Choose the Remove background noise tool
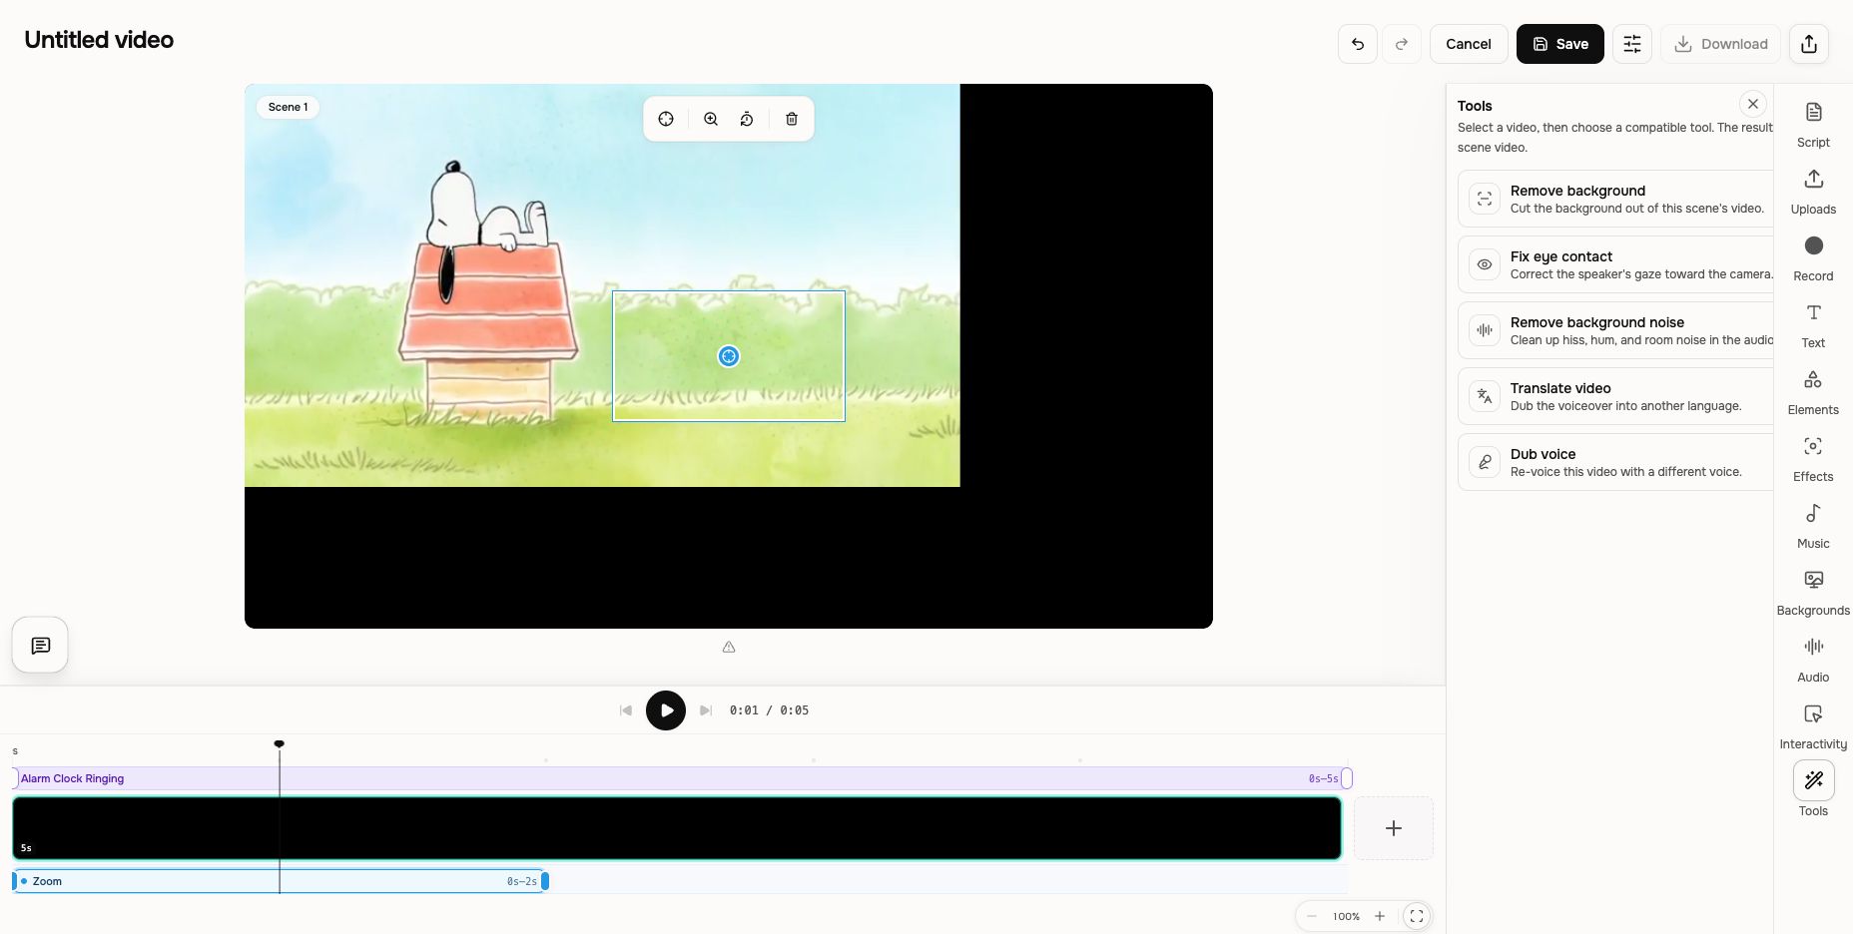 pyautogui.click(x=1615, y=330)
